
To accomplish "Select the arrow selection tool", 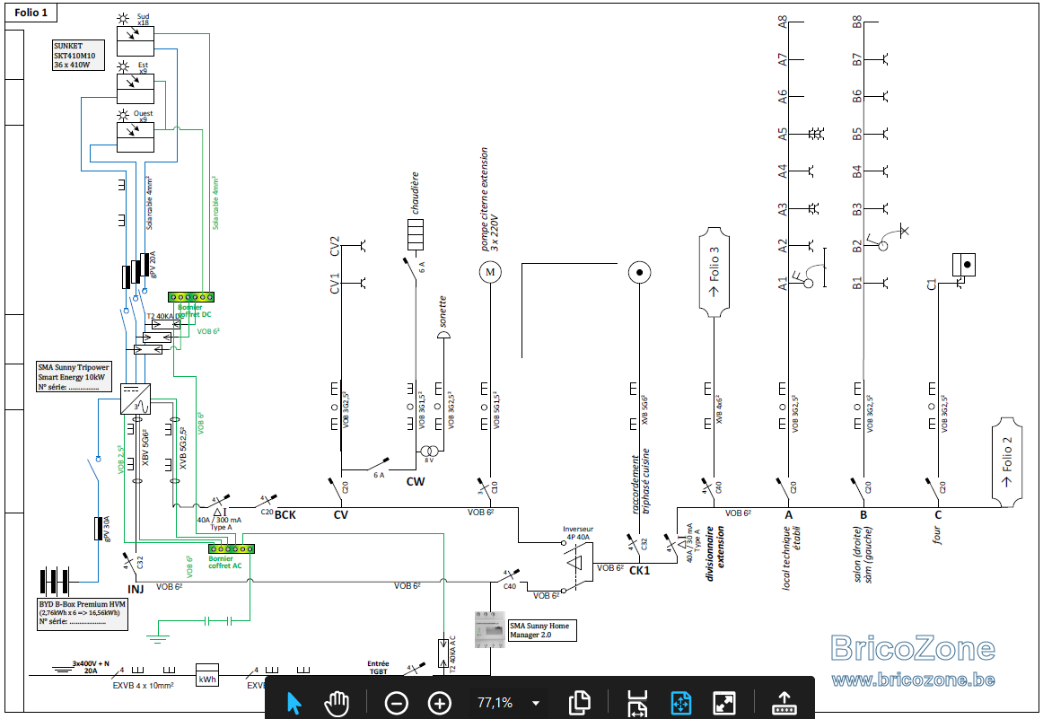I will click(294, 702).
